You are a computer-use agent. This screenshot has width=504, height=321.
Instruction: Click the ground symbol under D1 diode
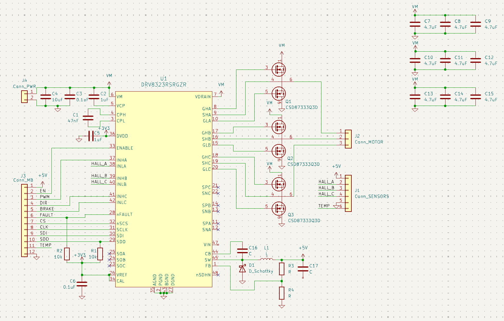coord(242,282)
